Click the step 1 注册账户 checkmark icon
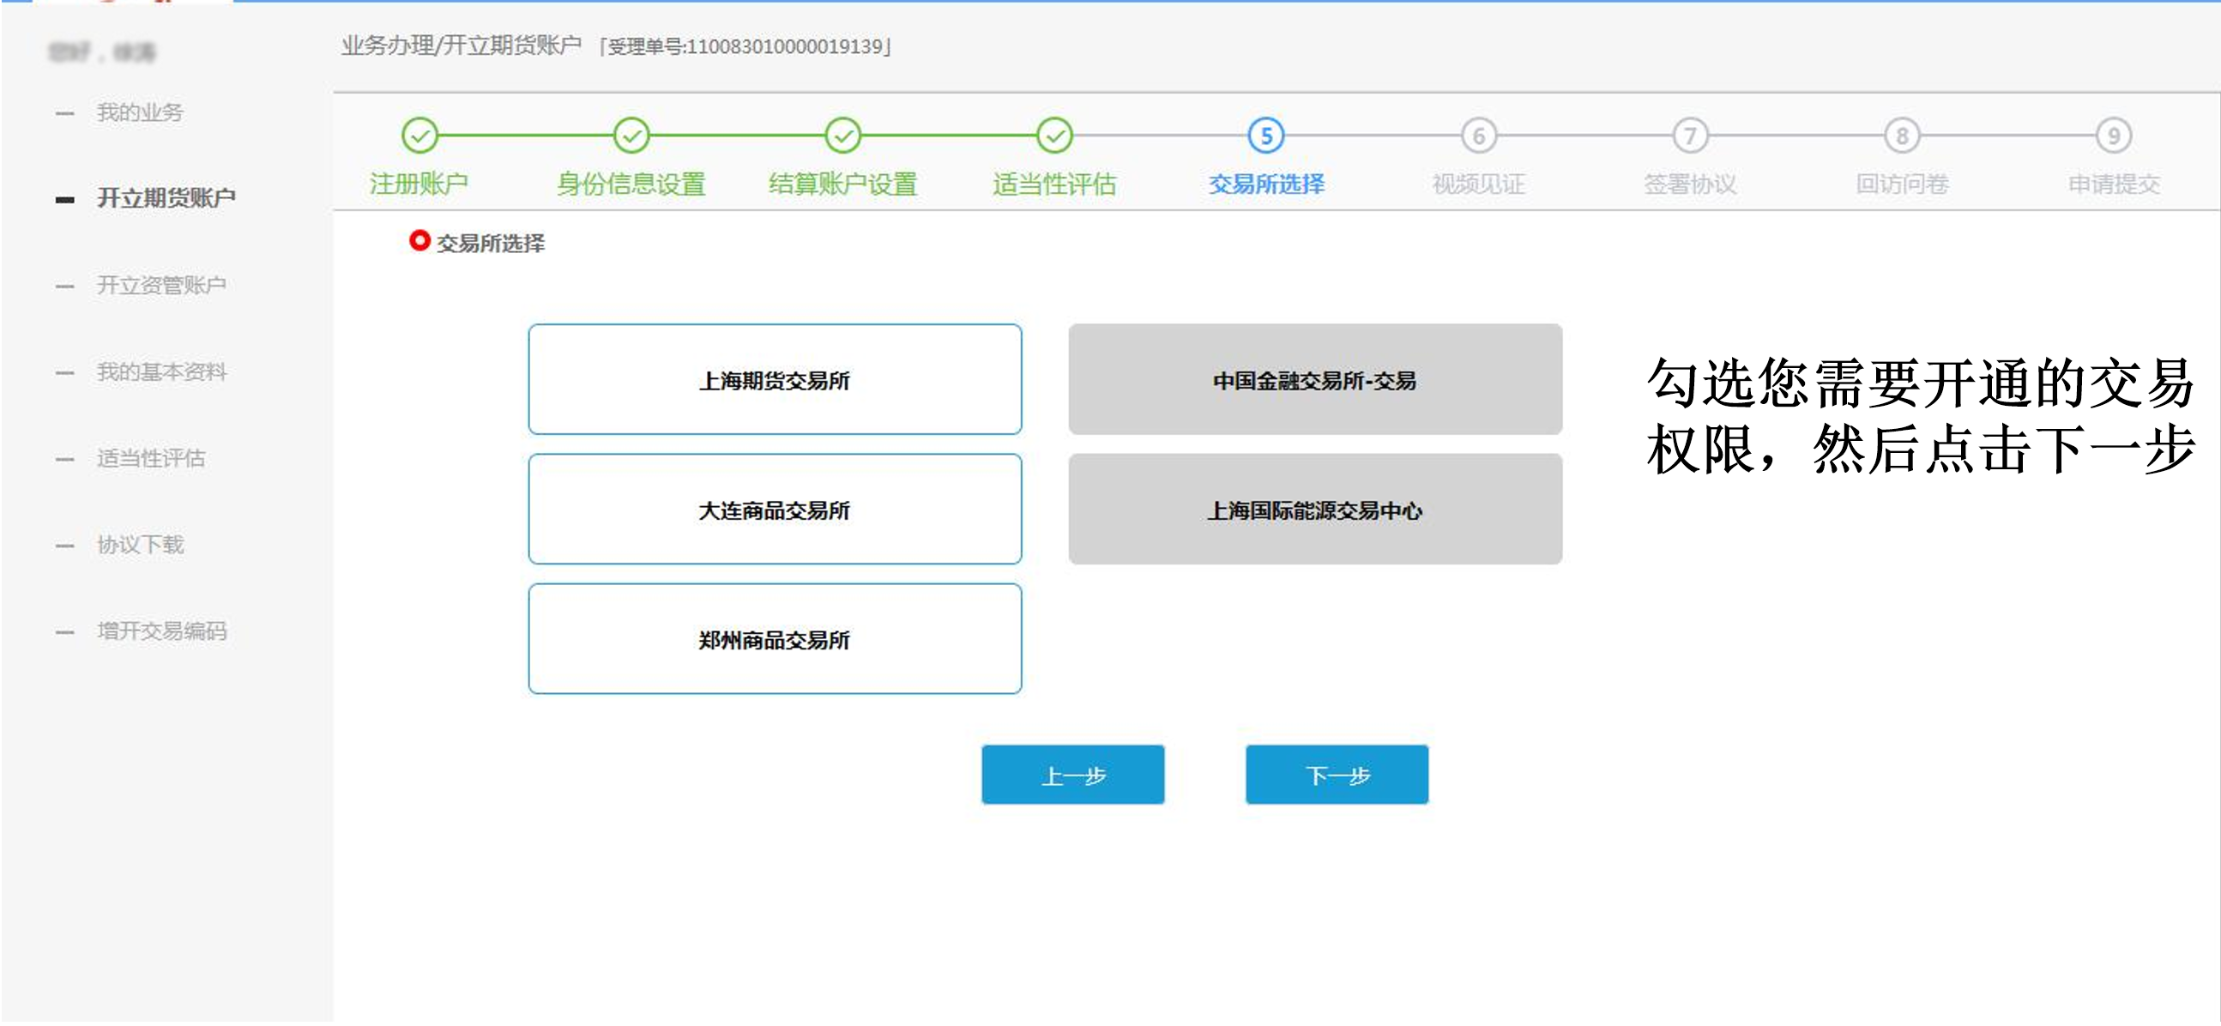The image size is (2221, 1026). coord(419,136)
